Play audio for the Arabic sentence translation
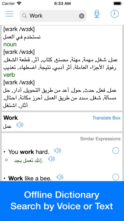Viewport: 124px width, 221px height. click(51, 159)
